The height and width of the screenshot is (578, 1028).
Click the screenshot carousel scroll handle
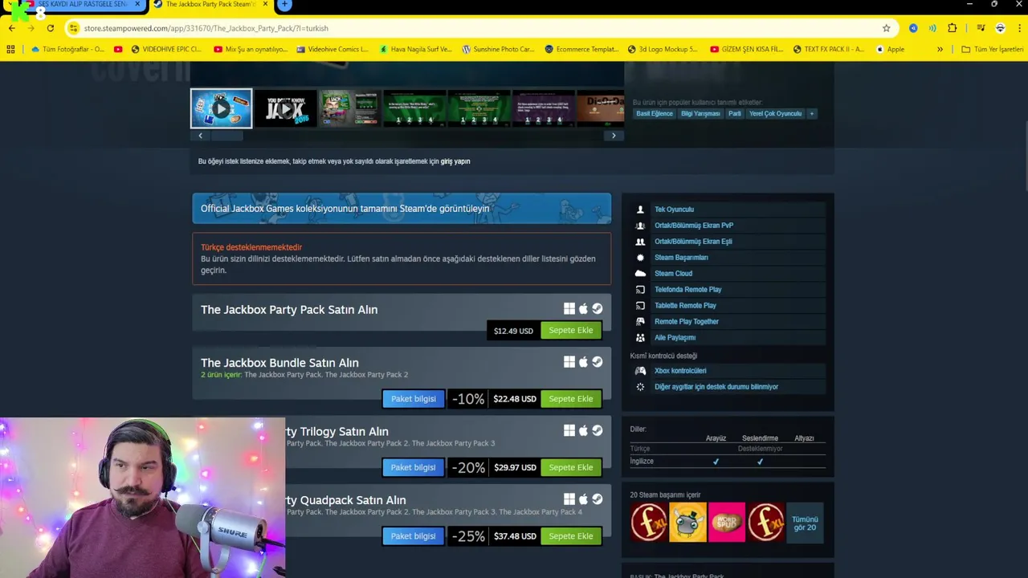[x=226, y=136]
